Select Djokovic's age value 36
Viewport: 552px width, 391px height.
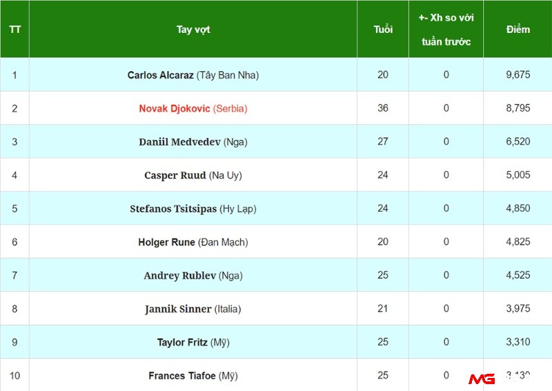click(x=383, y=108)
